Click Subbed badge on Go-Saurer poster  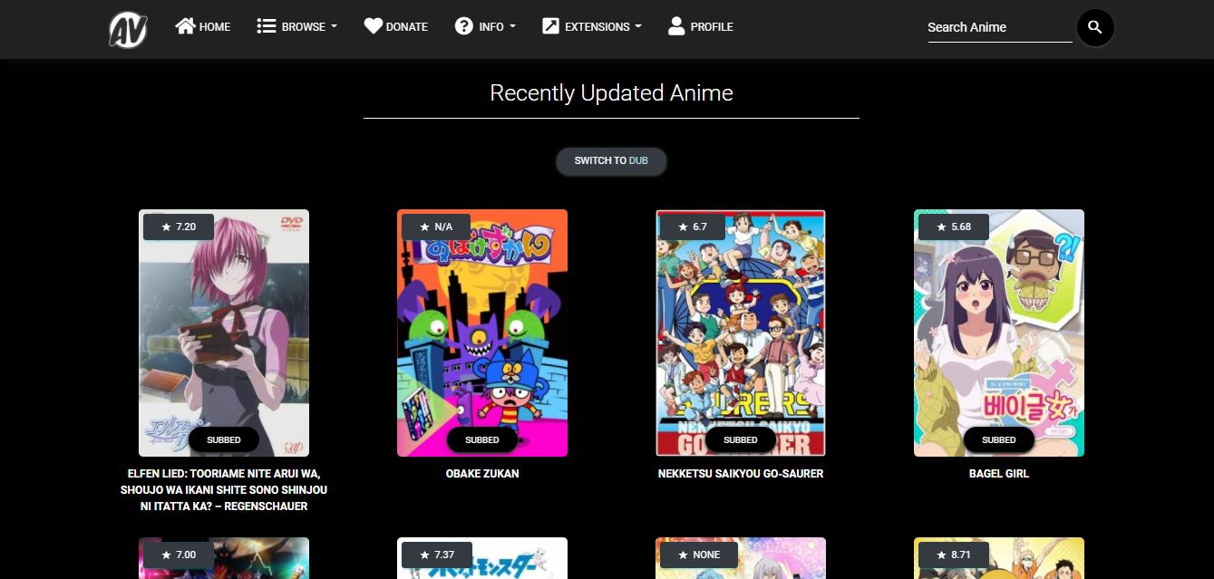coord(741,439)
